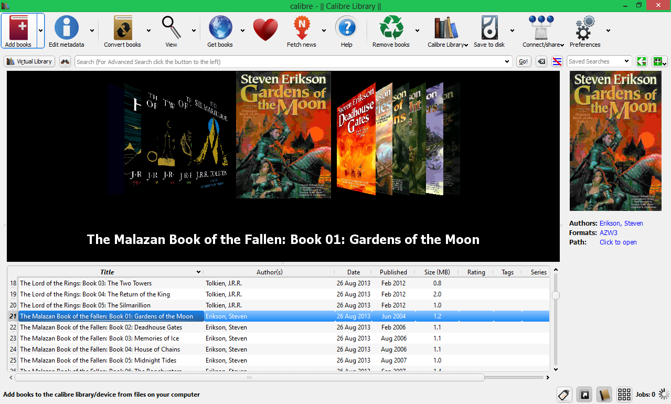This screenshot has height=404, width=671.
Task: Click the Add books icon
Action: point(18,28)
